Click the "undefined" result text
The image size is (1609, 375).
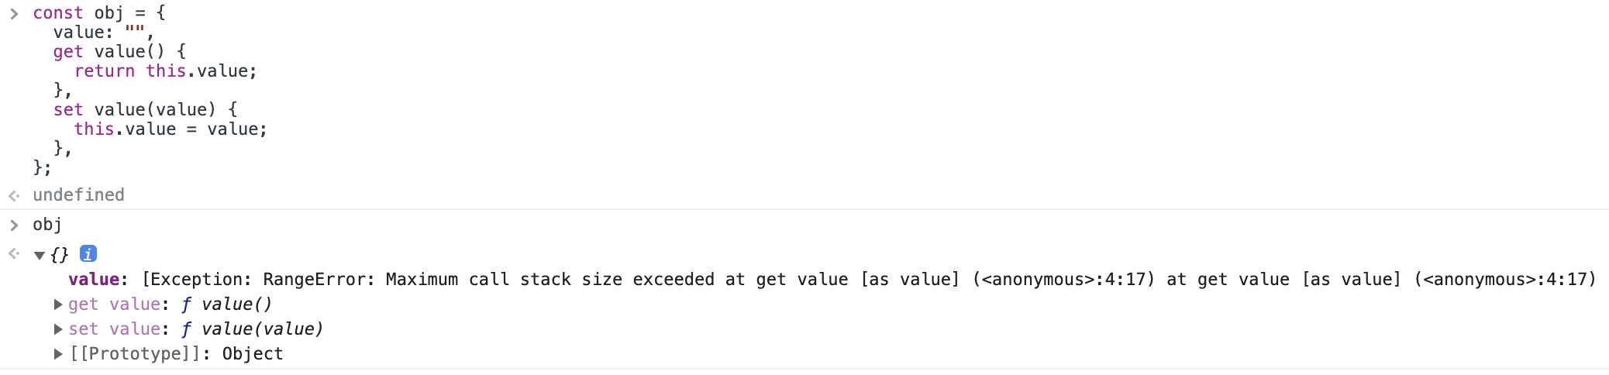click(x=78, y=195)
